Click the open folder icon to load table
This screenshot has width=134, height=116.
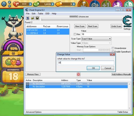point(33,18)
